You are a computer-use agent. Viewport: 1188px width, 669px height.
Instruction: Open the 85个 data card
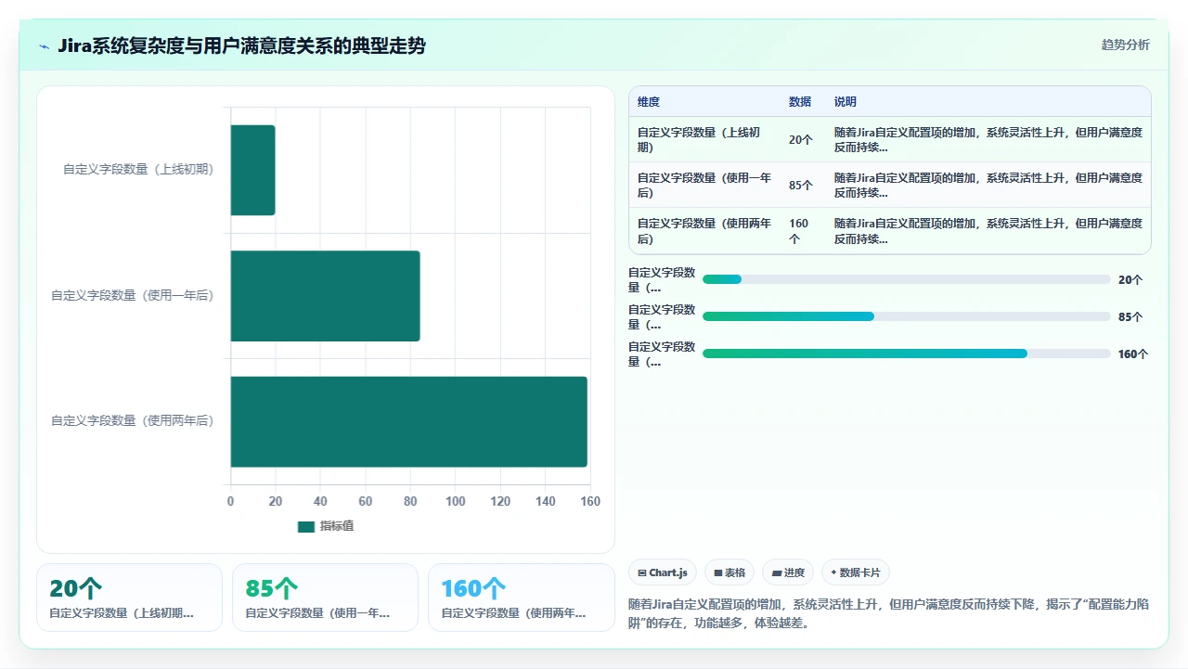point(326,598)
